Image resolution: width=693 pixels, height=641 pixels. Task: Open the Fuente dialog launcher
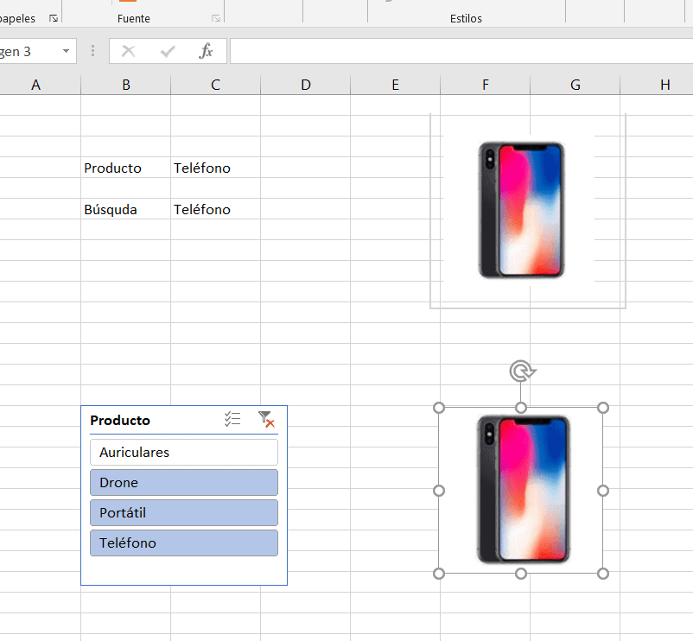click(x=216, y=18)
